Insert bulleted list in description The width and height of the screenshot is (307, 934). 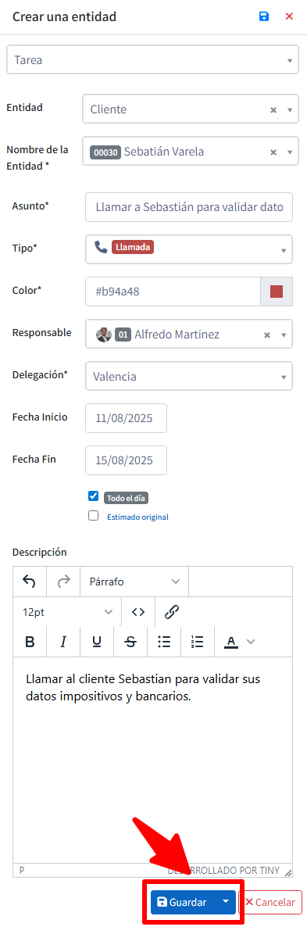point(164,642)
